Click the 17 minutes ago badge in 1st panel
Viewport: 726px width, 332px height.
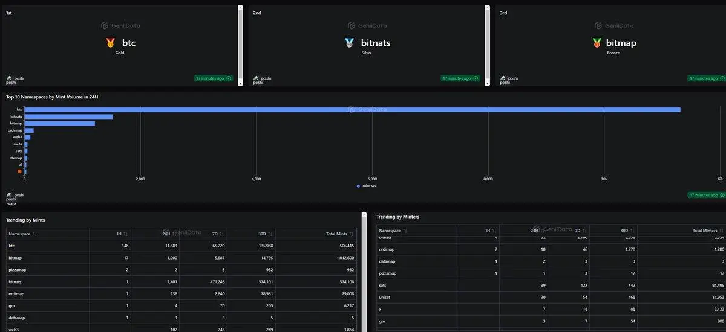click(x=215, y=78)
